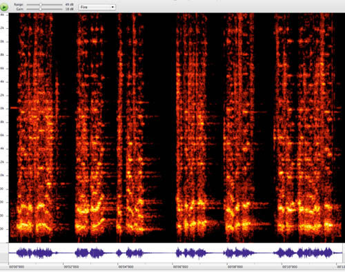Click the 00'06 timeline marker
345x272 pixels.
click(181, 267)
